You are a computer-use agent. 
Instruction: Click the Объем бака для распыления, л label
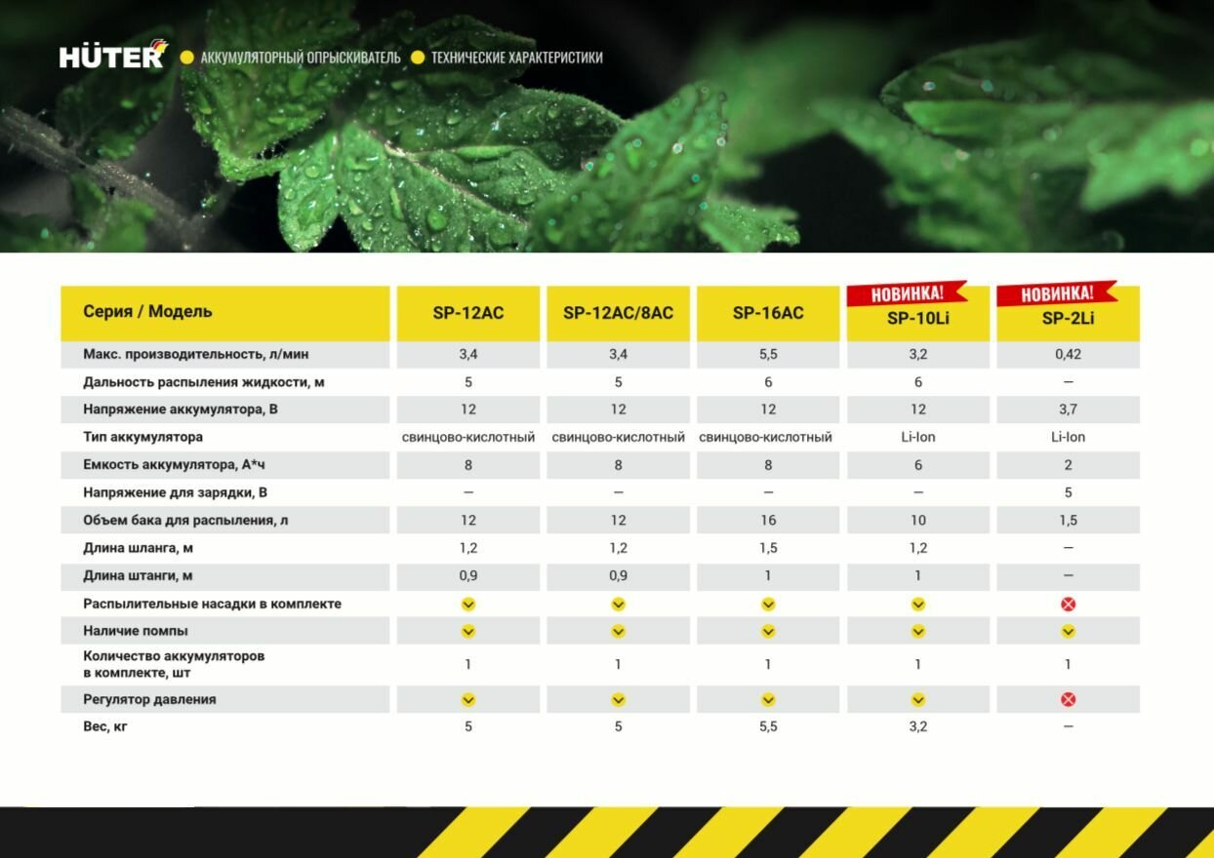coord(185,521)
